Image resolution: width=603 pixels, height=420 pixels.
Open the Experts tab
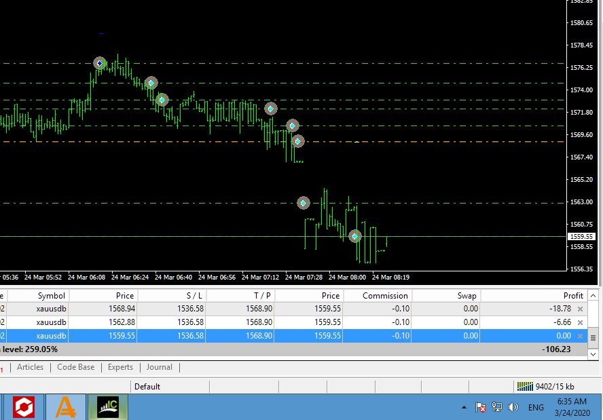[120, 367]
